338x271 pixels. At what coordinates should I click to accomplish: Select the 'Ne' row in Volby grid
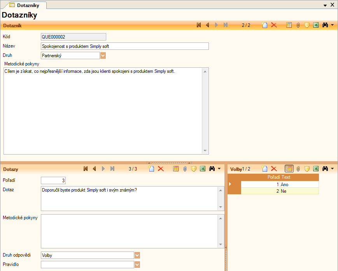[x=299, y=191]
